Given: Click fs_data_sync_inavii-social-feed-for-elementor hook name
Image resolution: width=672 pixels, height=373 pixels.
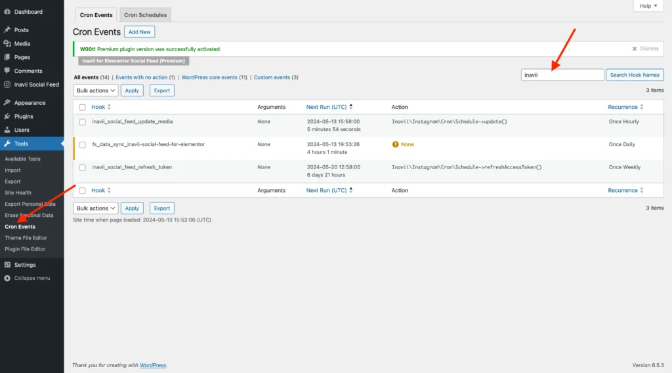Looking at the screenshot, I should [x=148, y=144].
